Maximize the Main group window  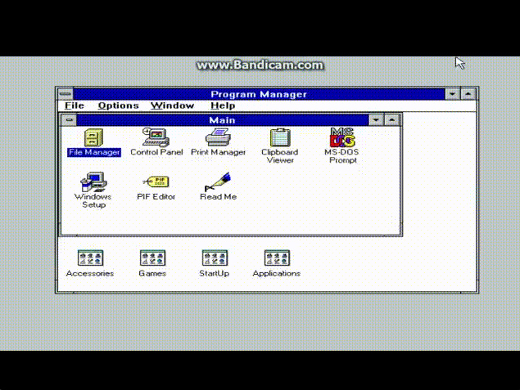[391, 120]
